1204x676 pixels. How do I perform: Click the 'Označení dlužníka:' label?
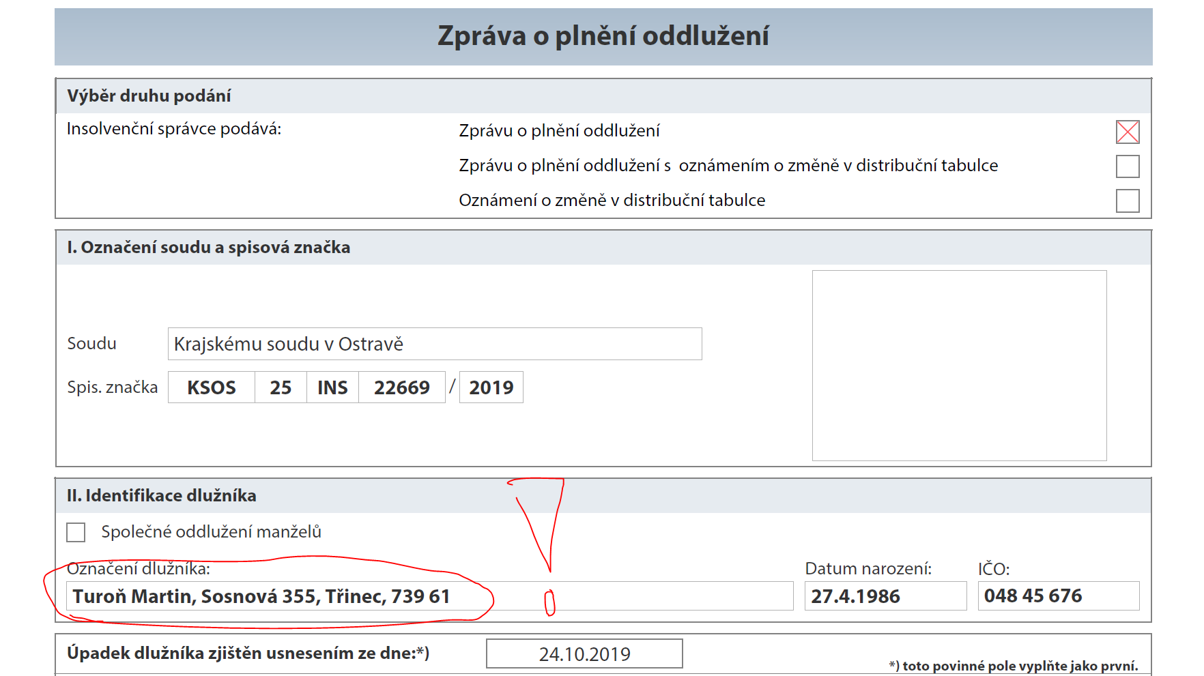(139, 569)
